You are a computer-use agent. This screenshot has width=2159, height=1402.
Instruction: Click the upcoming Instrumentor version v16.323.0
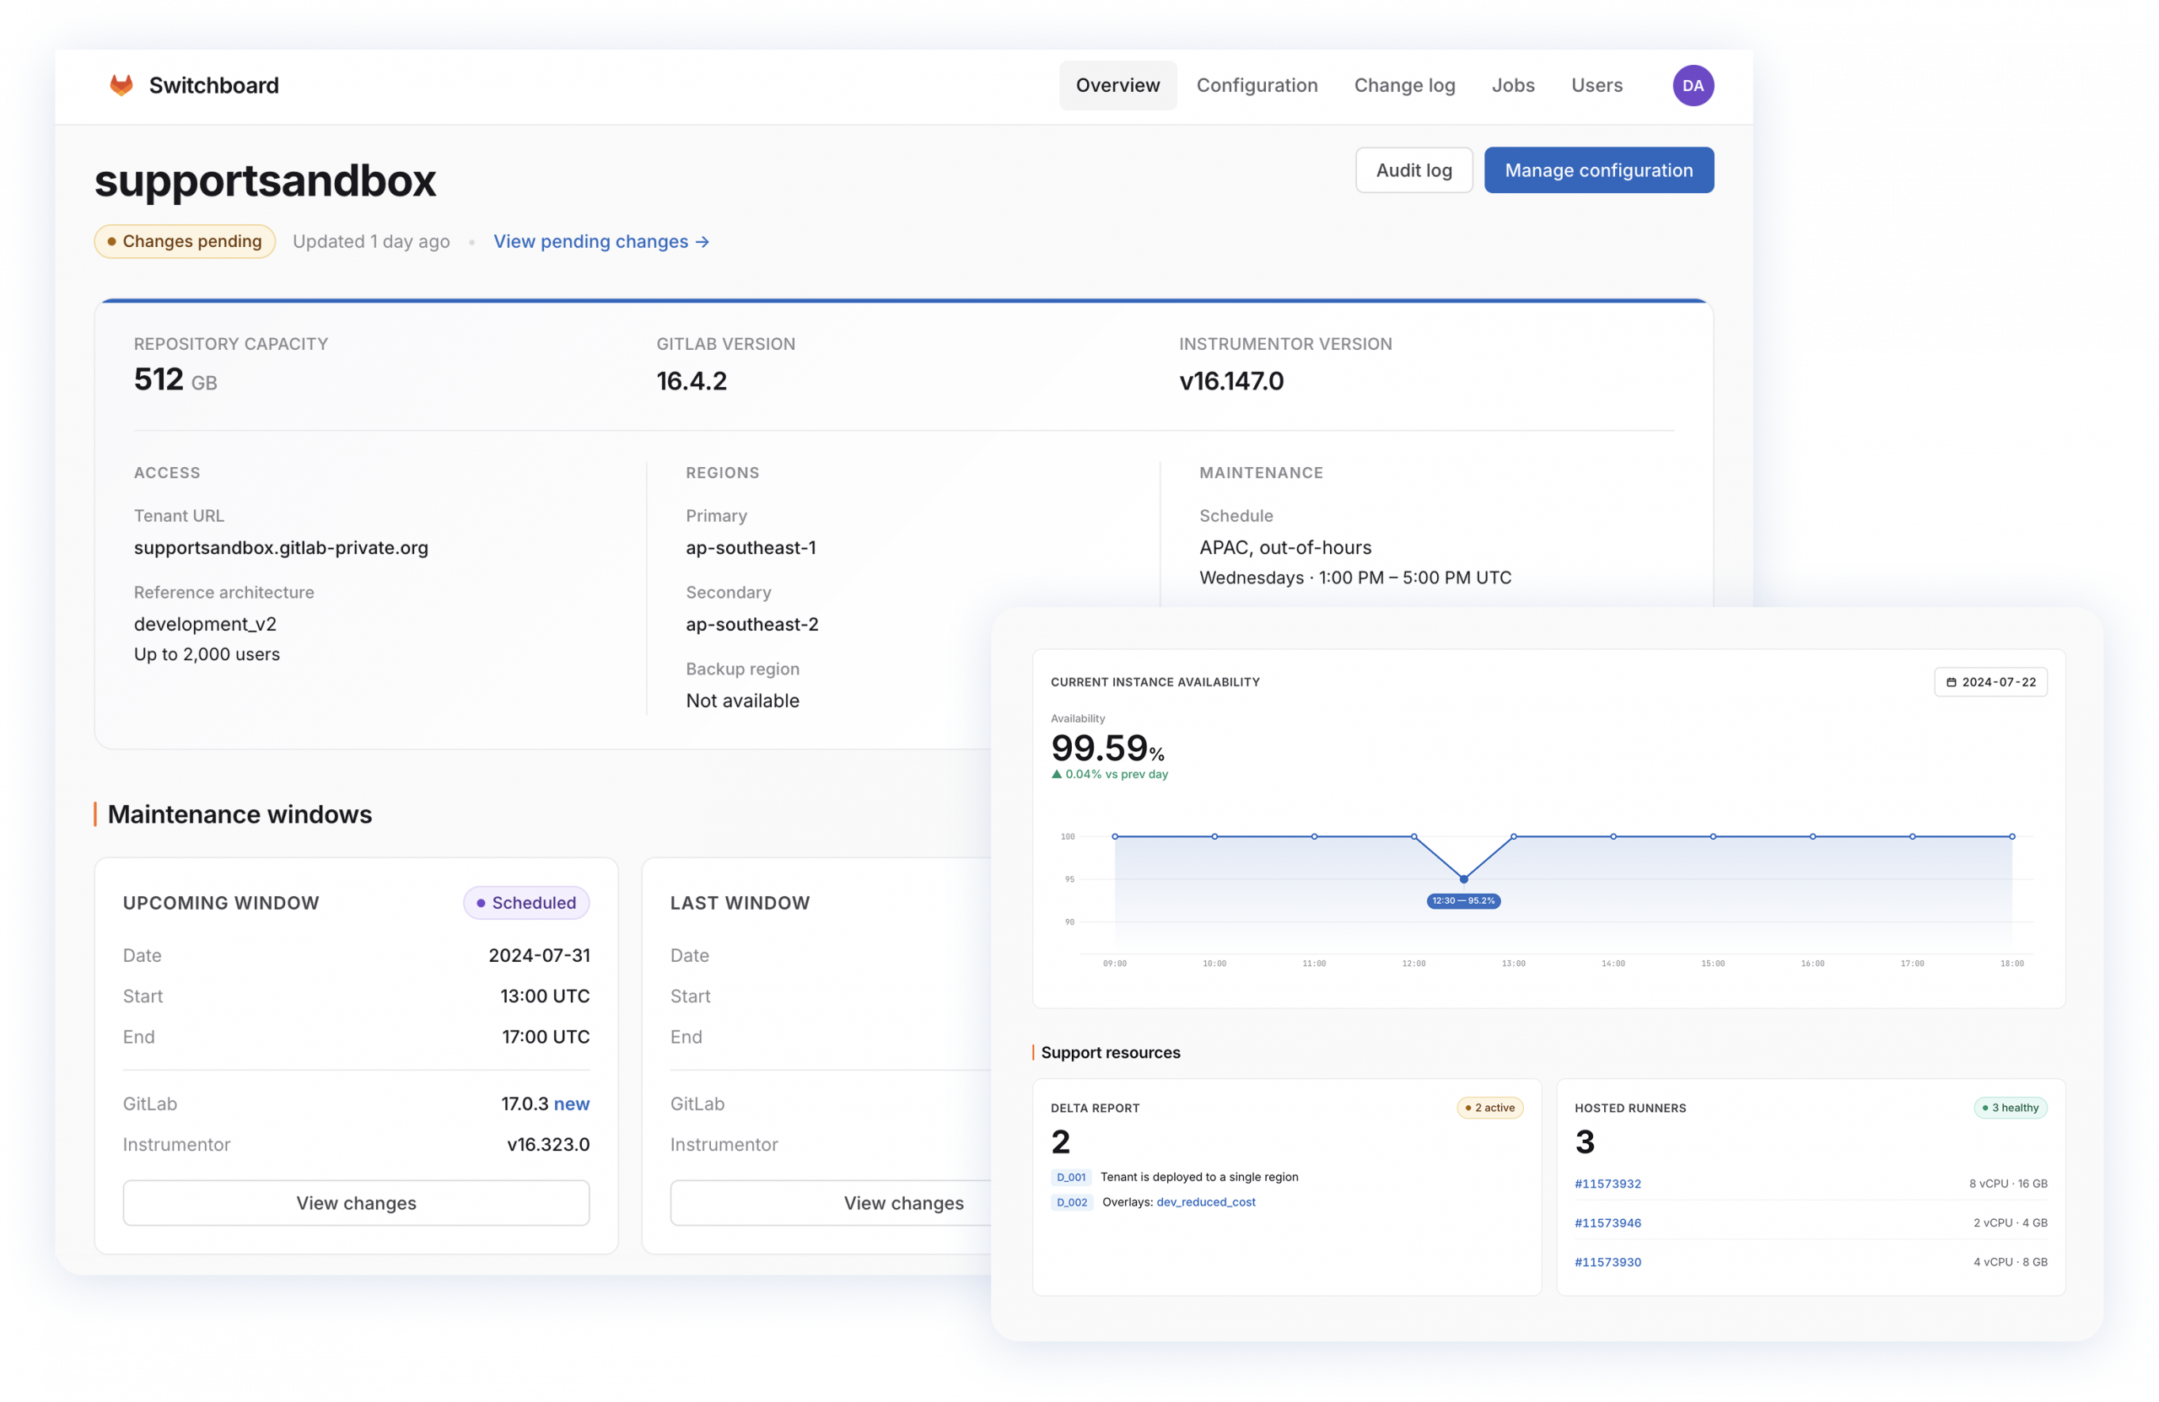(x=548, y=1145)
